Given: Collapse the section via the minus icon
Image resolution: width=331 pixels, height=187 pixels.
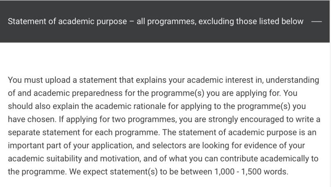Looking at the screenshot, I should pyautogui.click(x=316, y=21).
